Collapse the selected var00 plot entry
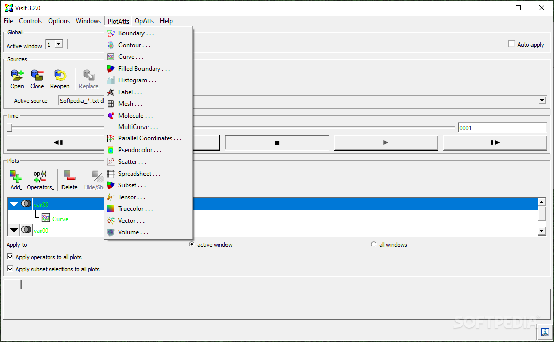The image size is (554, 342). [14, 204]
